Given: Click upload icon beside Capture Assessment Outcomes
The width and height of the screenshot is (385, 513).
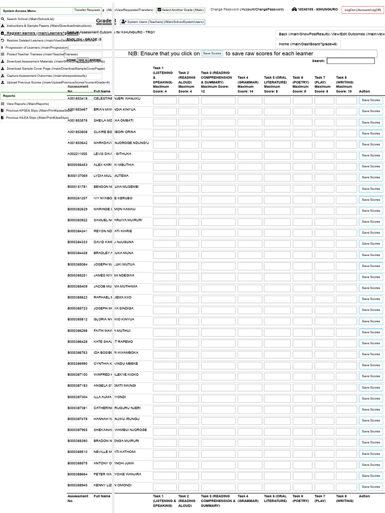Looking at the screenshot, I should click(3, 76).
